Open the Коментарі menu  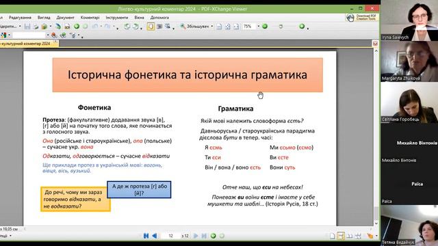pyautogui.click(x=90, y=18)
